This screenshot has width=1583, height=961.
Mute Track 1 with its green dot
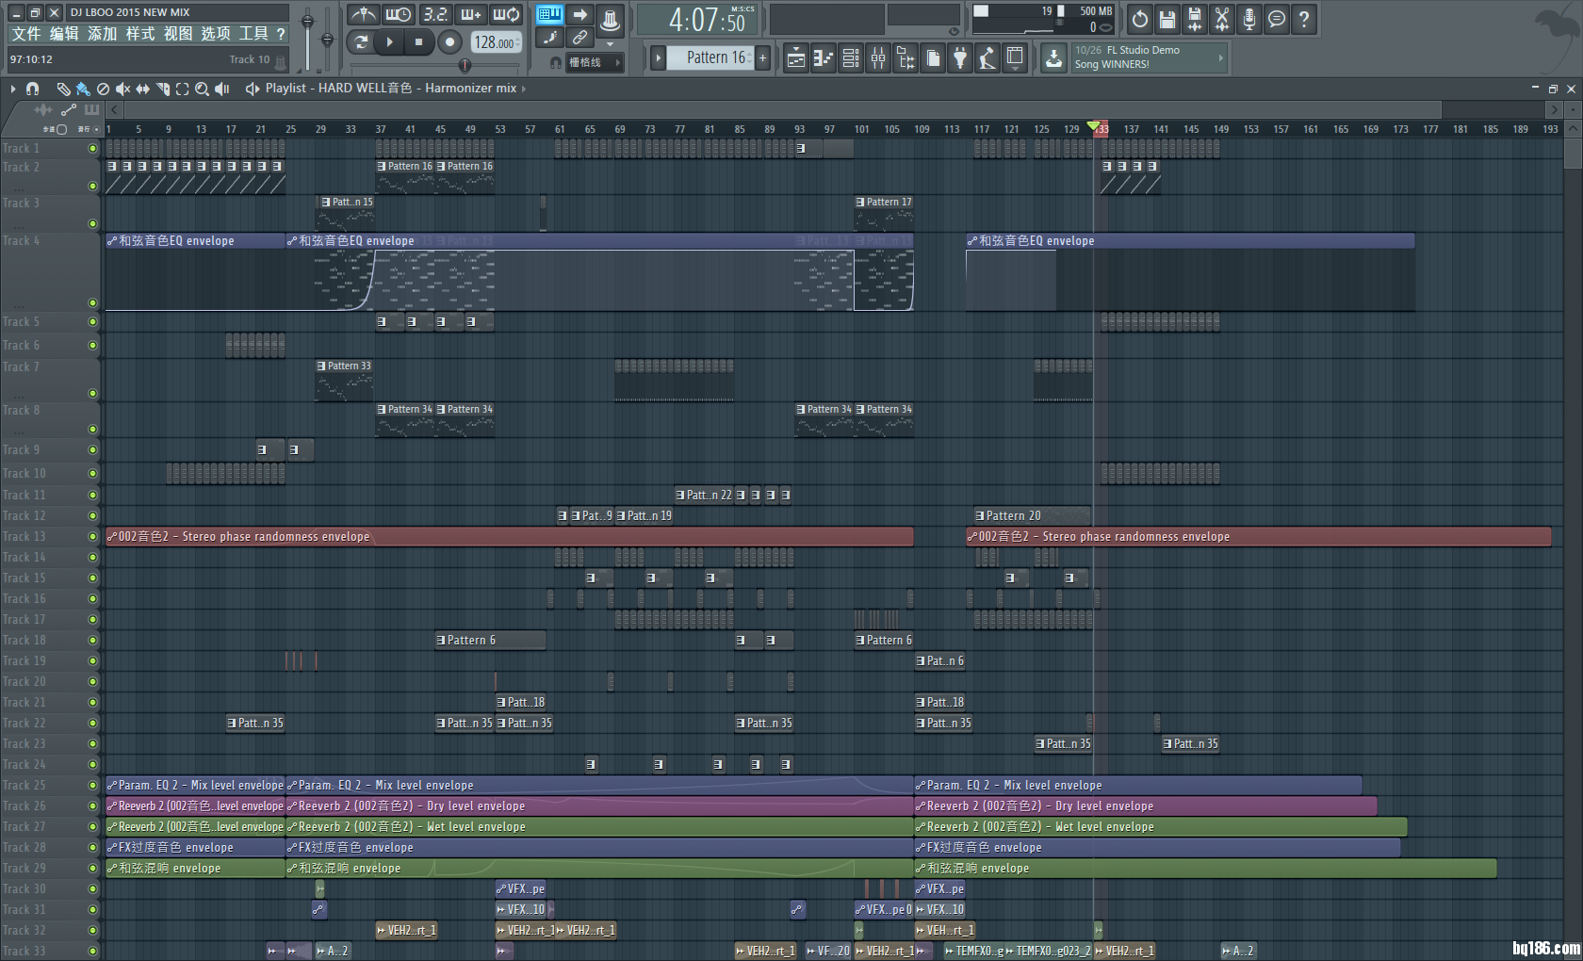tap(92, 148)
